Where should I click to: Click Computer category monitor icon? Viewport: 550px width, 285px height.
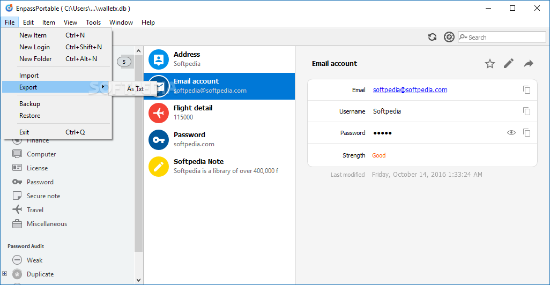click(x=17, y=154)
